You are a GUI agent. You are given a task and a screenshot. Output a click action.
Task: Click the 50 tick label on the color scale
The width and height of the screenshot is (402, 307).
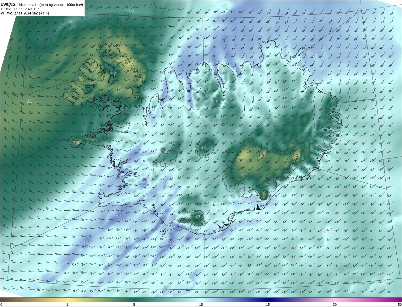399,304
